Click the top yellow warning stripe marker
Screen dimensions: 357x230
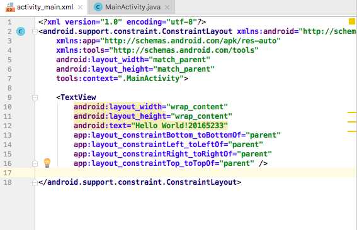point(352,112)
